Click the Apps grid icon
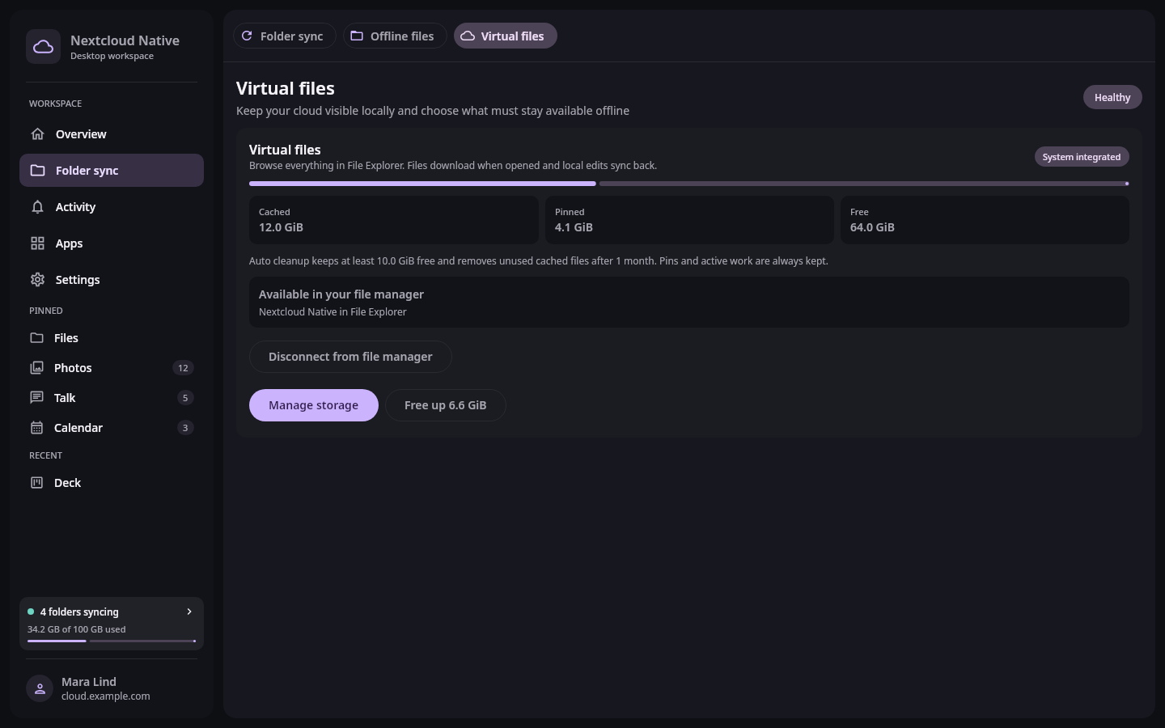Viewport: 1165px width, 728px height. tap(37, 243)
